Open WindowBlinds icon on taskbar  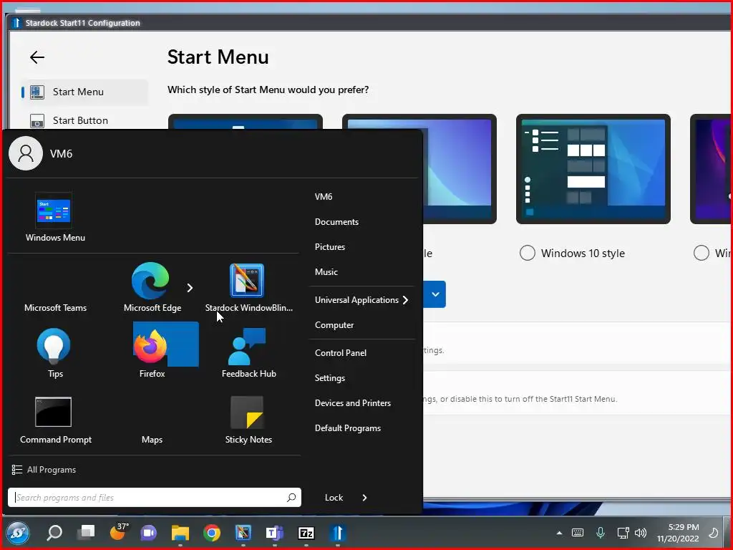[243, 532]
